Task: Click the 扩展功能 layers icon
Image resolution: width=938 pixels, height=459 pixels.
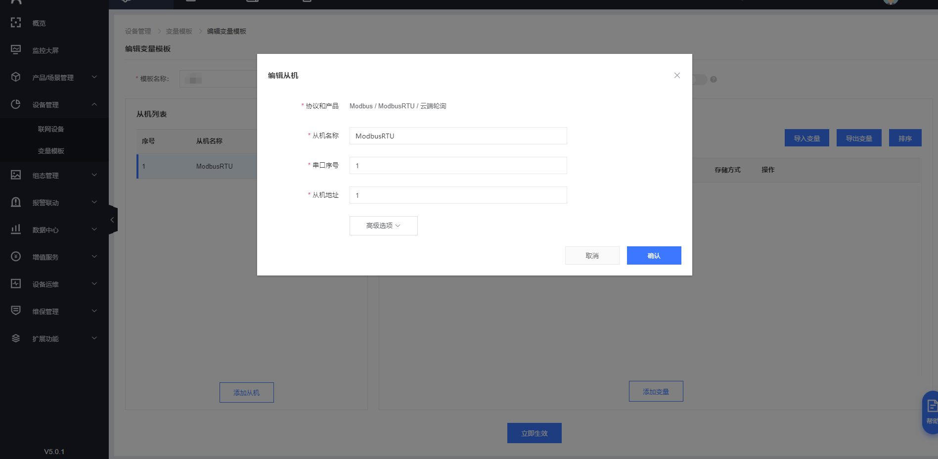Action: click(16, 338)
